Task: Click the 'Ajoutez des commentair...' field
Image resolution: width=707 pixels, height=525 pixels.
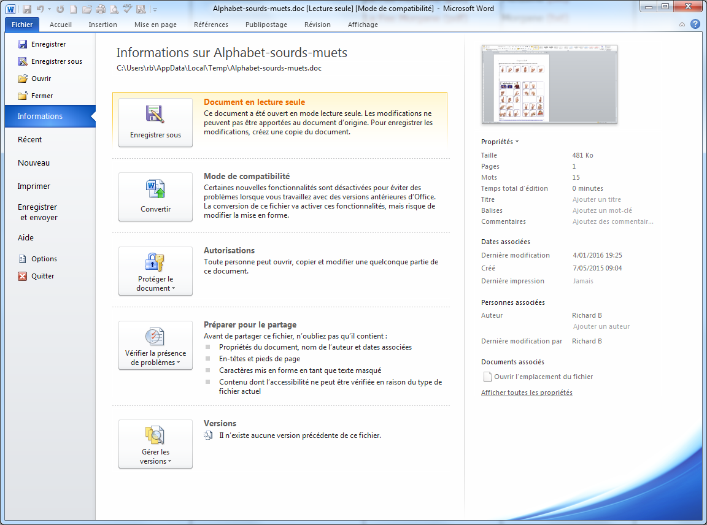Action: [x=612, y=221]
